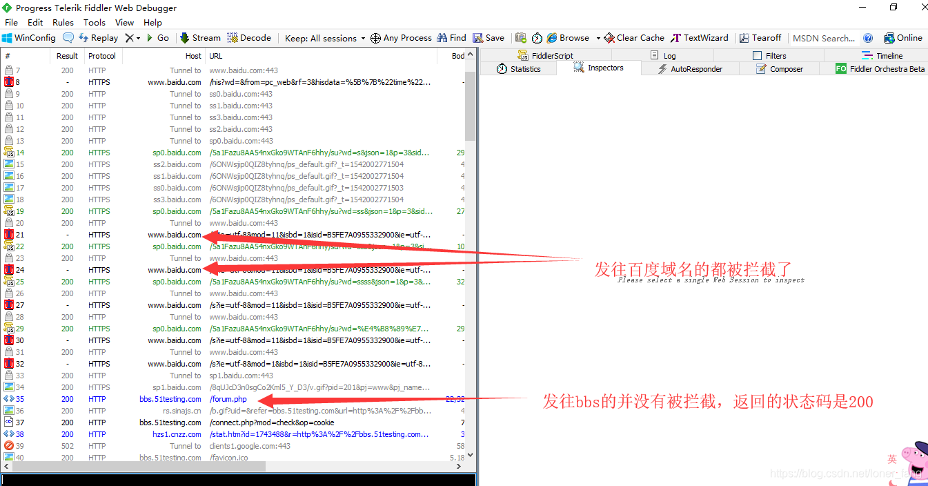The image size is (928, 486).
Task: Click the Save sessions button
Action: (x=488, y=38)
